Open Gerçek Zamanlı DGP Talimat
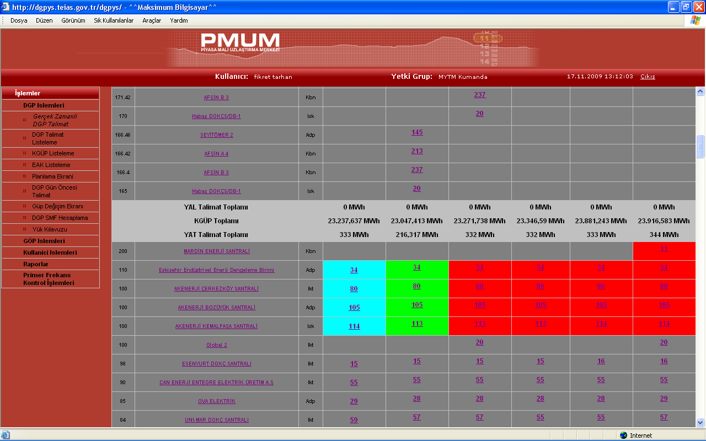 (55, 120)
